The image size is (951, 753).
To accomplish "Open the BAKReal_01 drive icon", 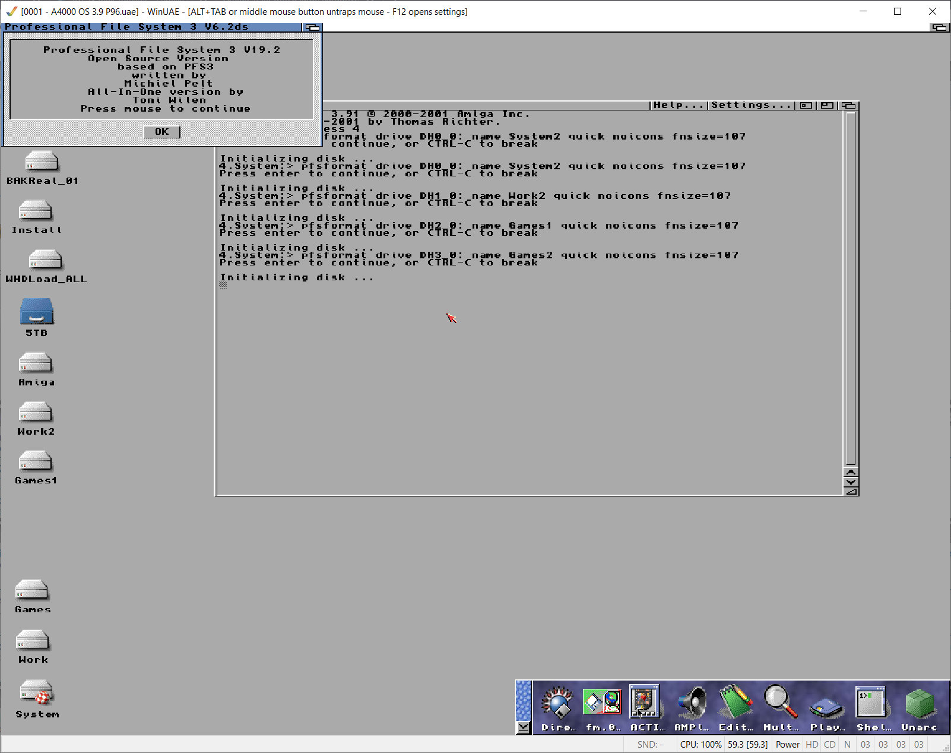I will [42, 162].
